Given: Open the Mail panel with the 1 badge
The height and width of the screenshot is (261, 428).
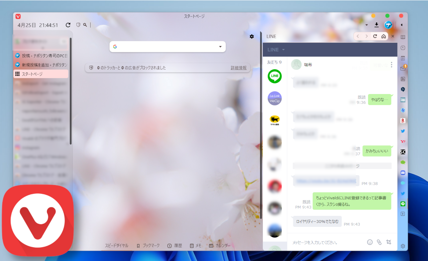Looking at the screenshot, I should click(403, 68).
